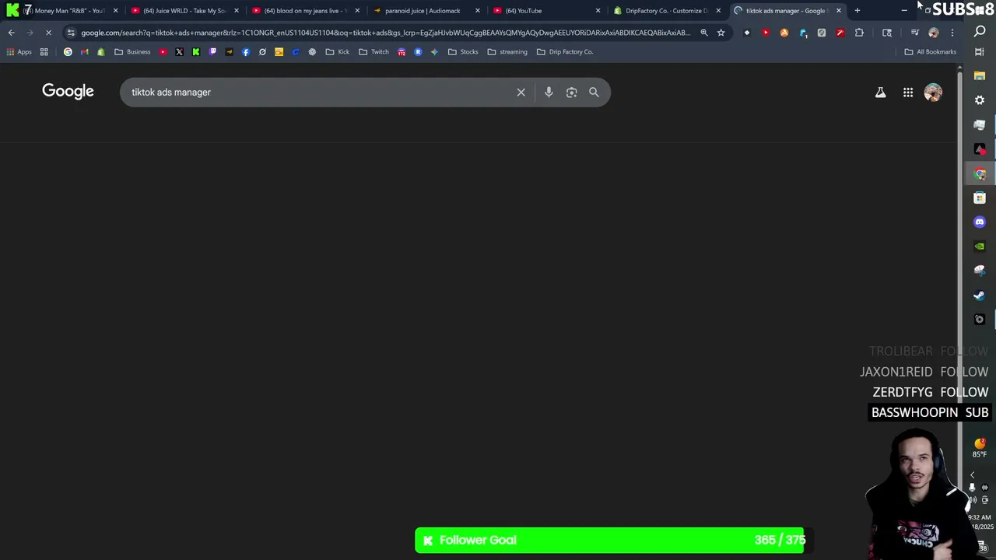The image size is (996, 560).
Task: Submit search with magnifier icon
Action: point(594,92)
